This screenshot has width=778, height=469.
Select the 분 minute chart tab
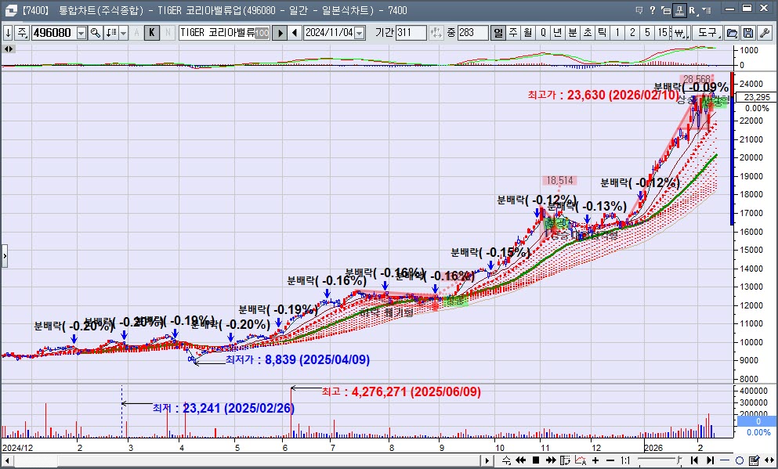(x=573, y=33)
